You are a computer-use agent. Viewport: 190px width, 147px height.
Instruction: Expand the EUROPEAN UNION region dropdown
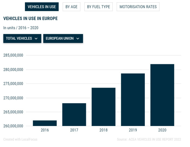pos(63,38)
